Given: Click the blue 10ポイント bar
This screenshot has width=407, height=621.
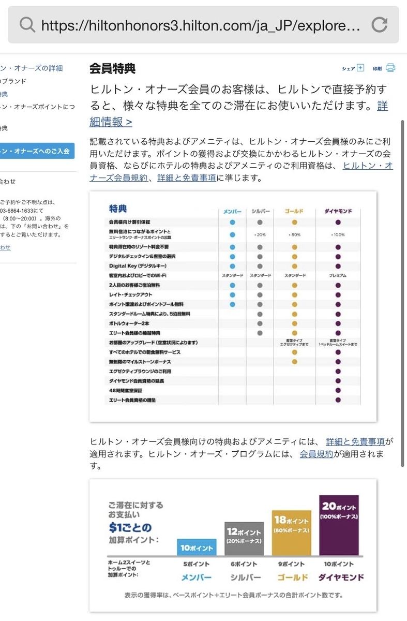Looking at the screenshot, I should 197,548.
